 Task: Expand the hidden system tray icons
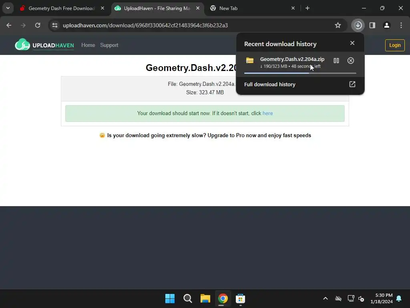point(326,298)
